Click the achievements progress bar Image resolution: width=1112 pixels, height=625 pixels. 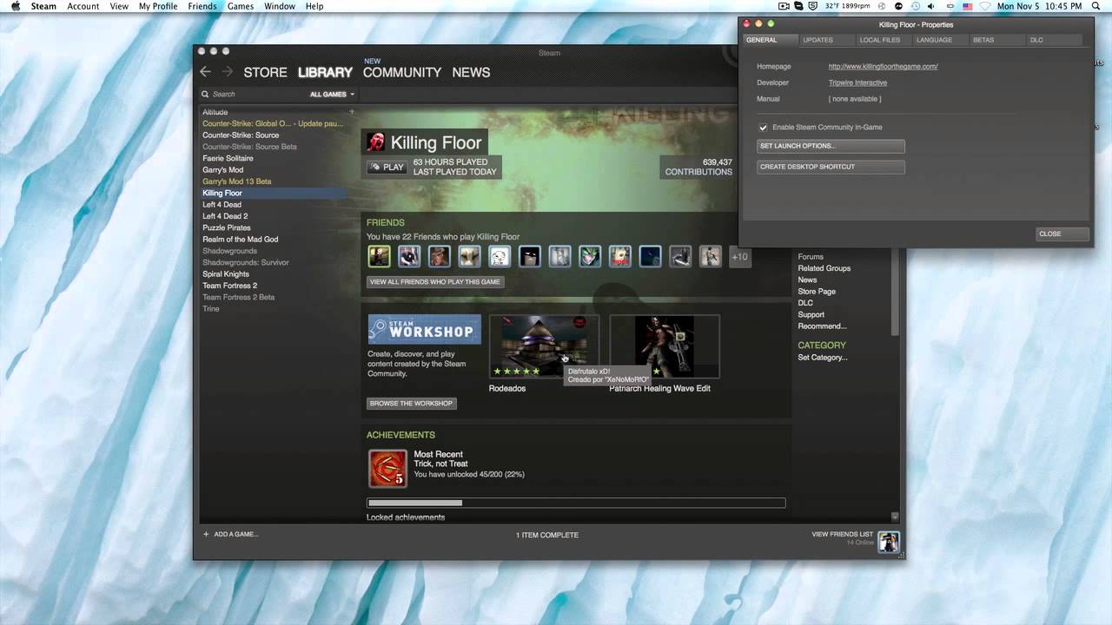click(x=576, y=503)
